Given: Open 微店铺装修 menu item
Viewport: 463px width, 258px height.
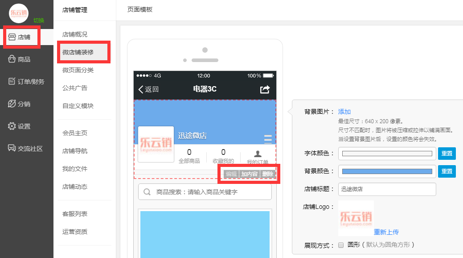Looking at the screenshot, I should pos(78,52).
